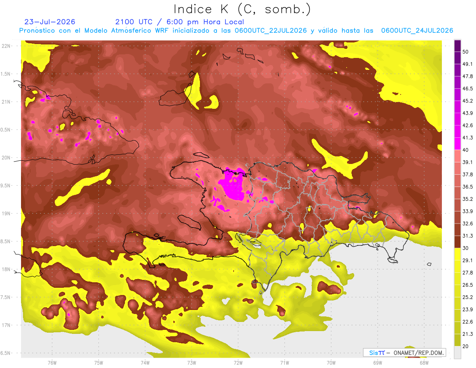Click the "18N" latitude label

(6, 269)
